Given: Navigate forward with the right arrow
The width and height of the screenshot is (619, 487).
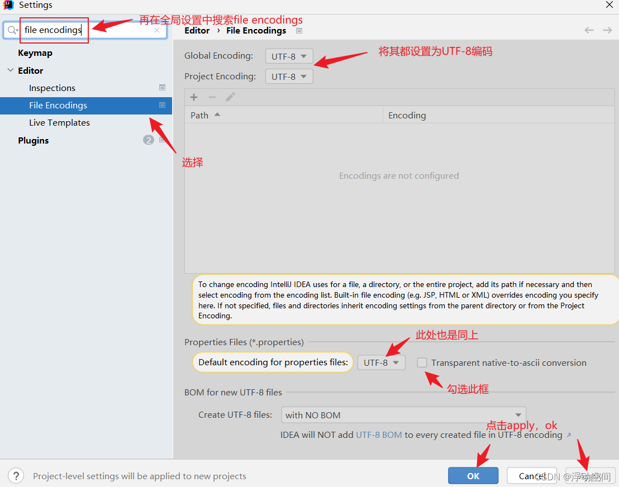Looking at the screenshot, I should coord(607,30).
